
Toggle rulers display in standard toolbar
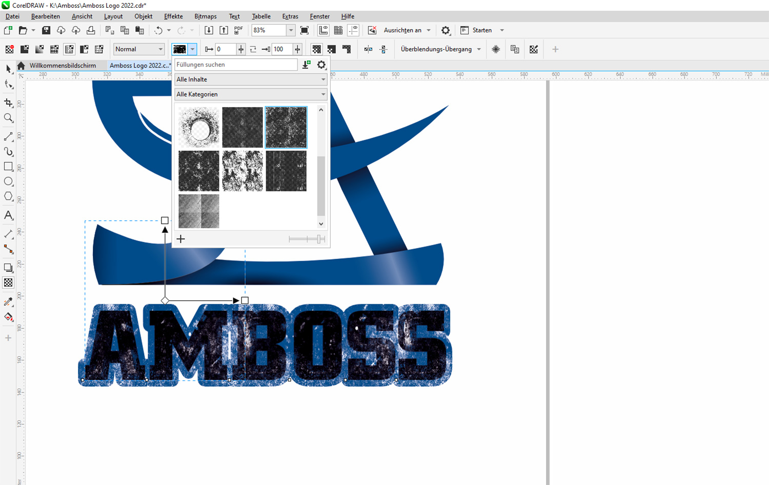tap(323, 30)
